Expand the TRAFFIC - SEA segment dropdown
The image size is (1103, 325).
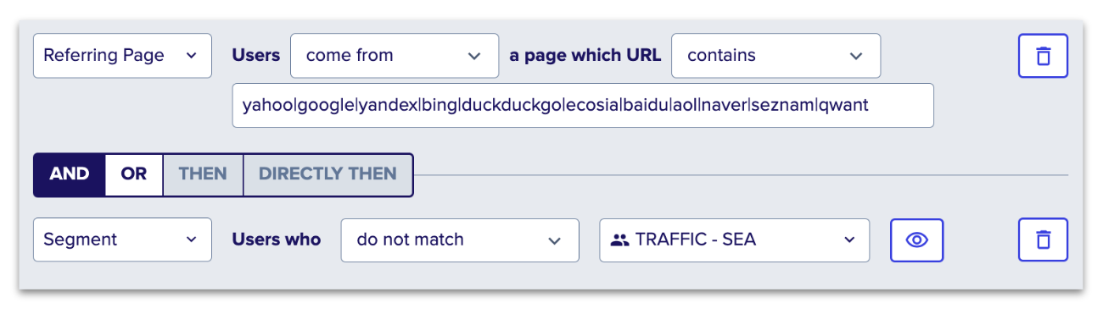click(x=735, y=240)
